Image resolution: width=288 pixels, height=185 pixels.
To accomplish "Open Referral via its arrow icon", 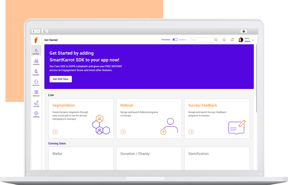I will click(x=123, y=131).
